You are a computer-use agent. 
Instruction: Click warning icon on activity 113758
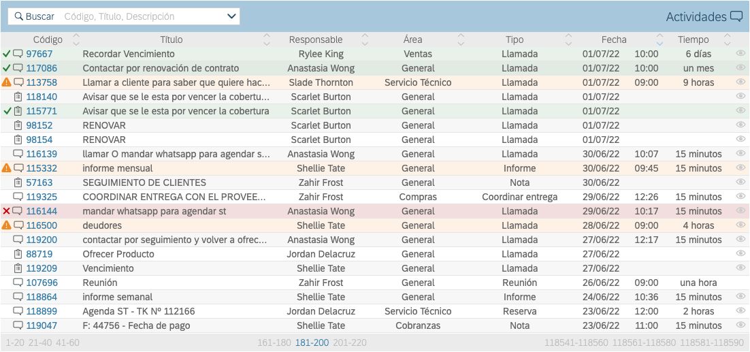7,82
